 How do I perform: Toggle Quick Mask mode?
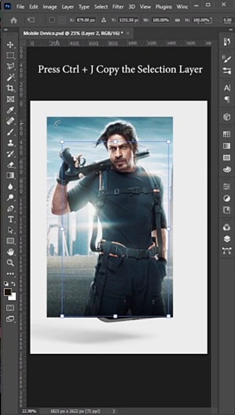(x=10, y=308)
